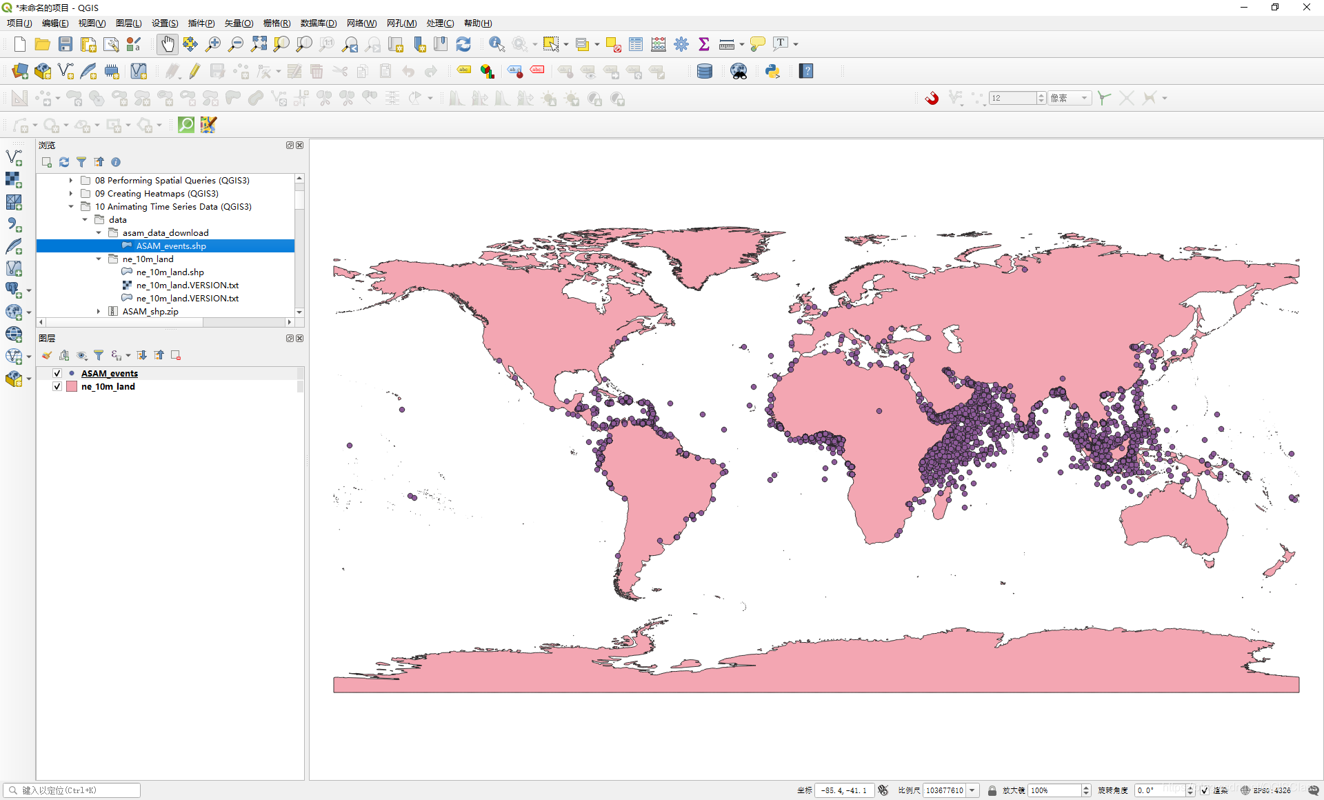Click the yellow abc layer labeling icon

464,71
